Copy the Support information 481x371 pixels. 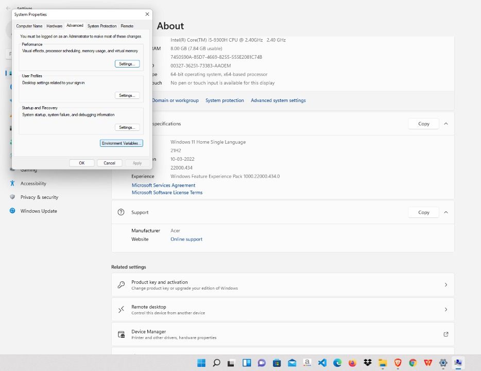tap(423, 212)
